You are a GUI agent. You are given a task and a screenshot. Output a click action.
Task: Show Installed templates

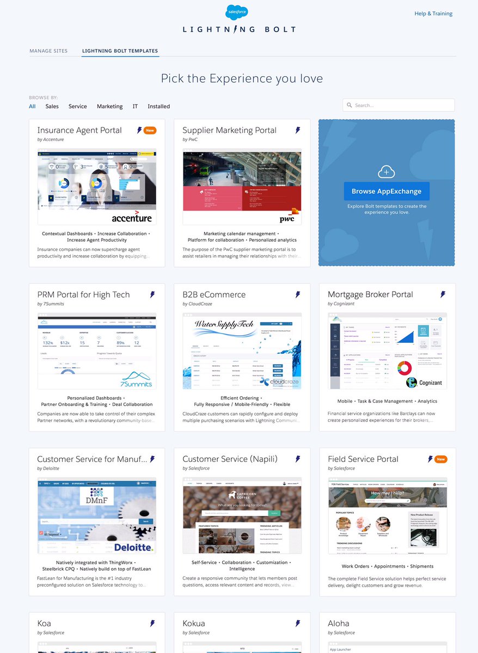159,107
